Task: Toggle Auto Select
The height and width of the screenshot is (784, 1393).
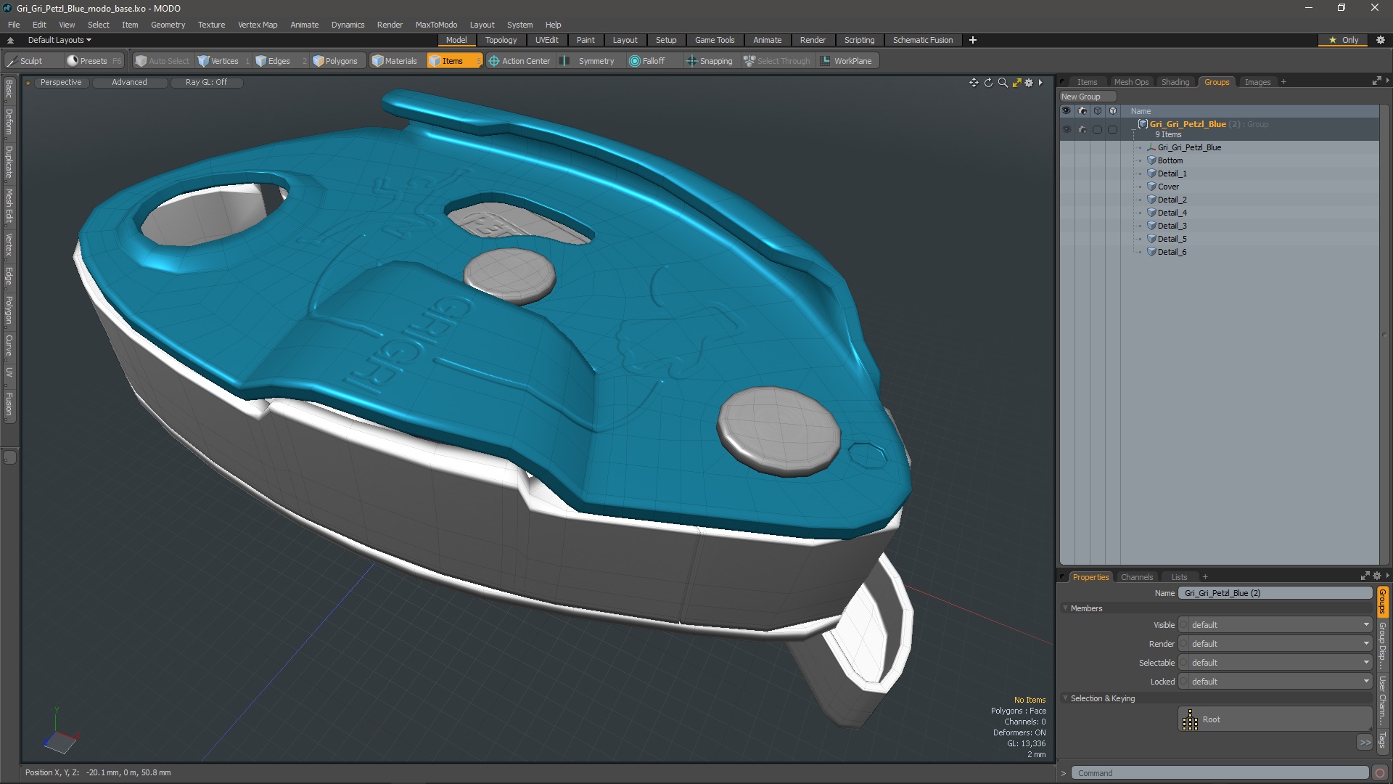Action: 163,61
